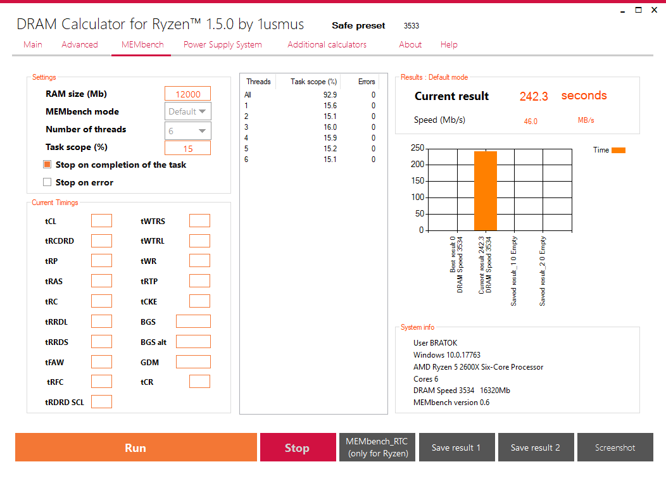Click the tRTP timing field
This screenshot has width=666, height=488.
199,281
